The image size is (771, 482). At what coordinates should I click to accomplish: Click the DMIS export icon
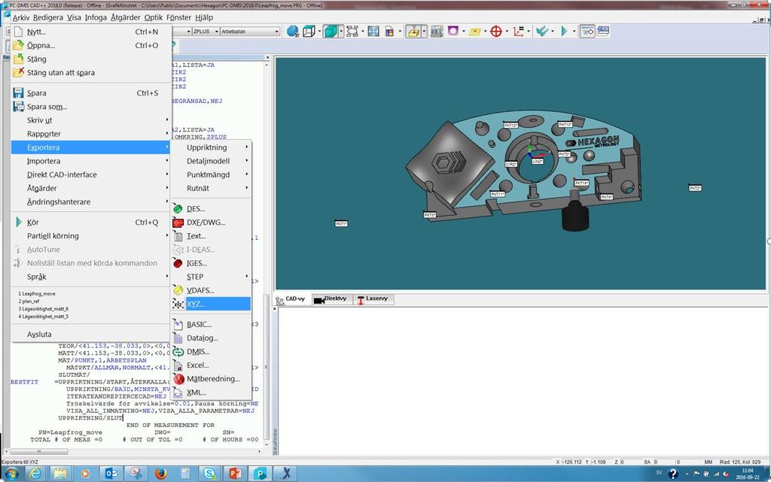coord(178,352)
